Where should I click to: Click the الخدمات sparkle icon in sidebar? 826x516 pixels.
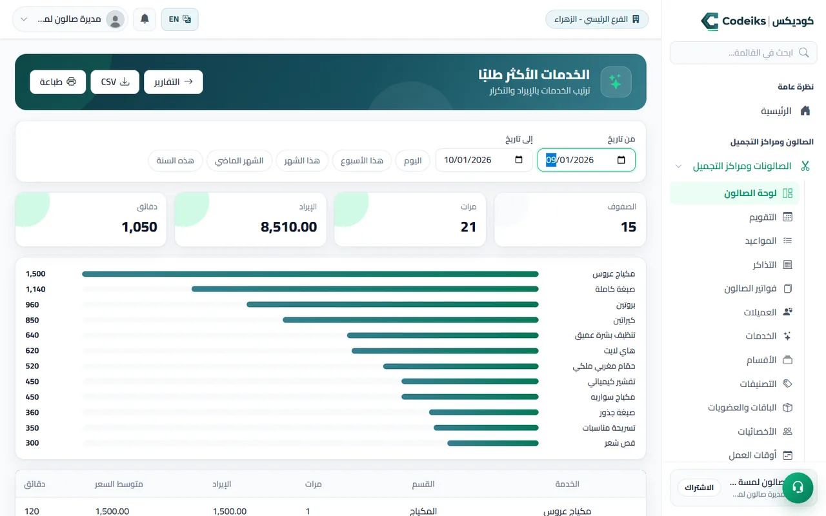tap(787, 336)
